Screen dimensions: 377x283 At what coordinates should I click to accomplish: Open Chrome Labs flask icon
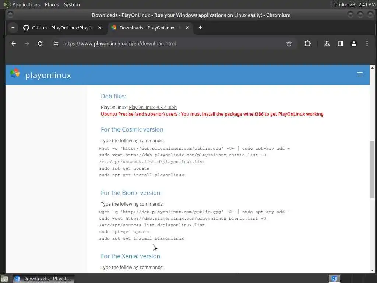[x=327, y=43]
